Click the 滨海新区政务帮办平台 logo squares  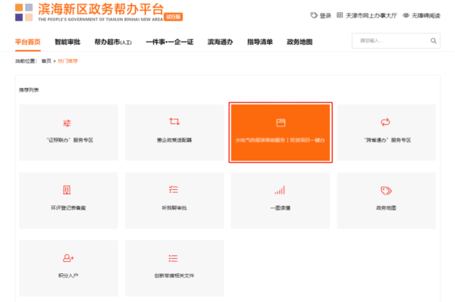click(24, 12)
